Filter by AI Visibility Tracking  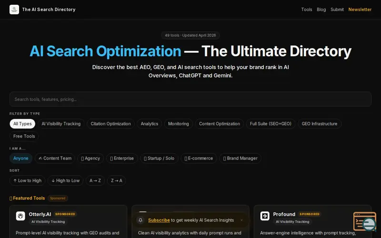pos(61,124)
